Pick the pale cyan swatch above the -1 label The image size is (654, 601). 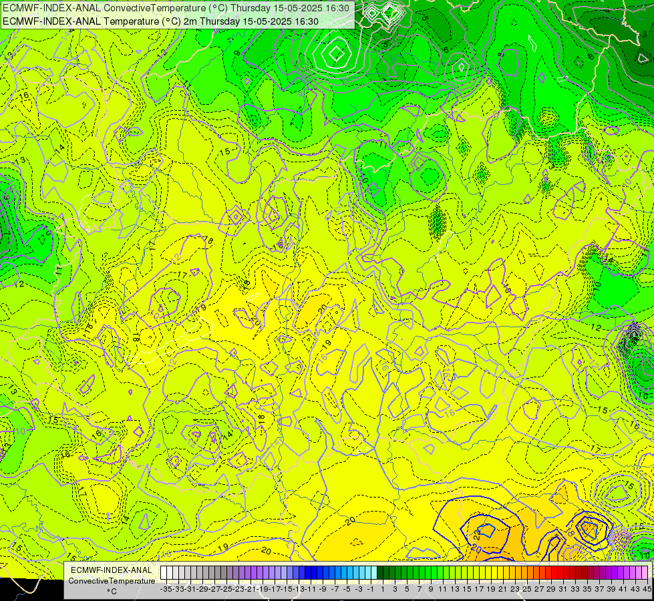374,573
